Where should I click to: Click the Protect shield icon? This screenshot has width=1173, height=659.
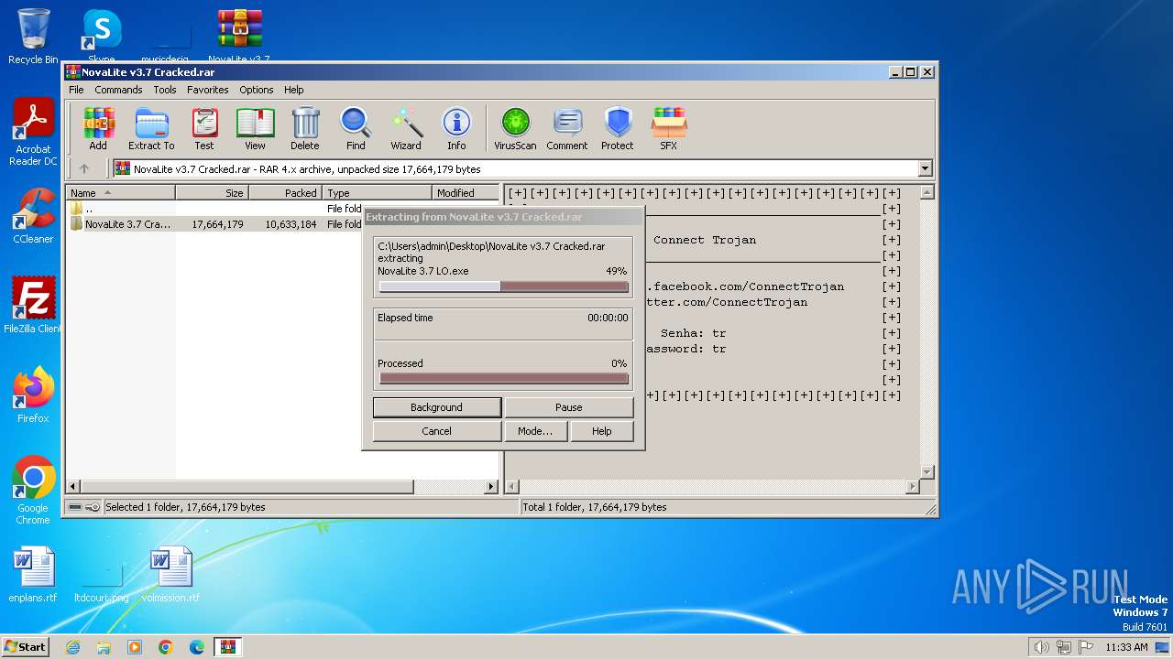[x=618, y=128]
